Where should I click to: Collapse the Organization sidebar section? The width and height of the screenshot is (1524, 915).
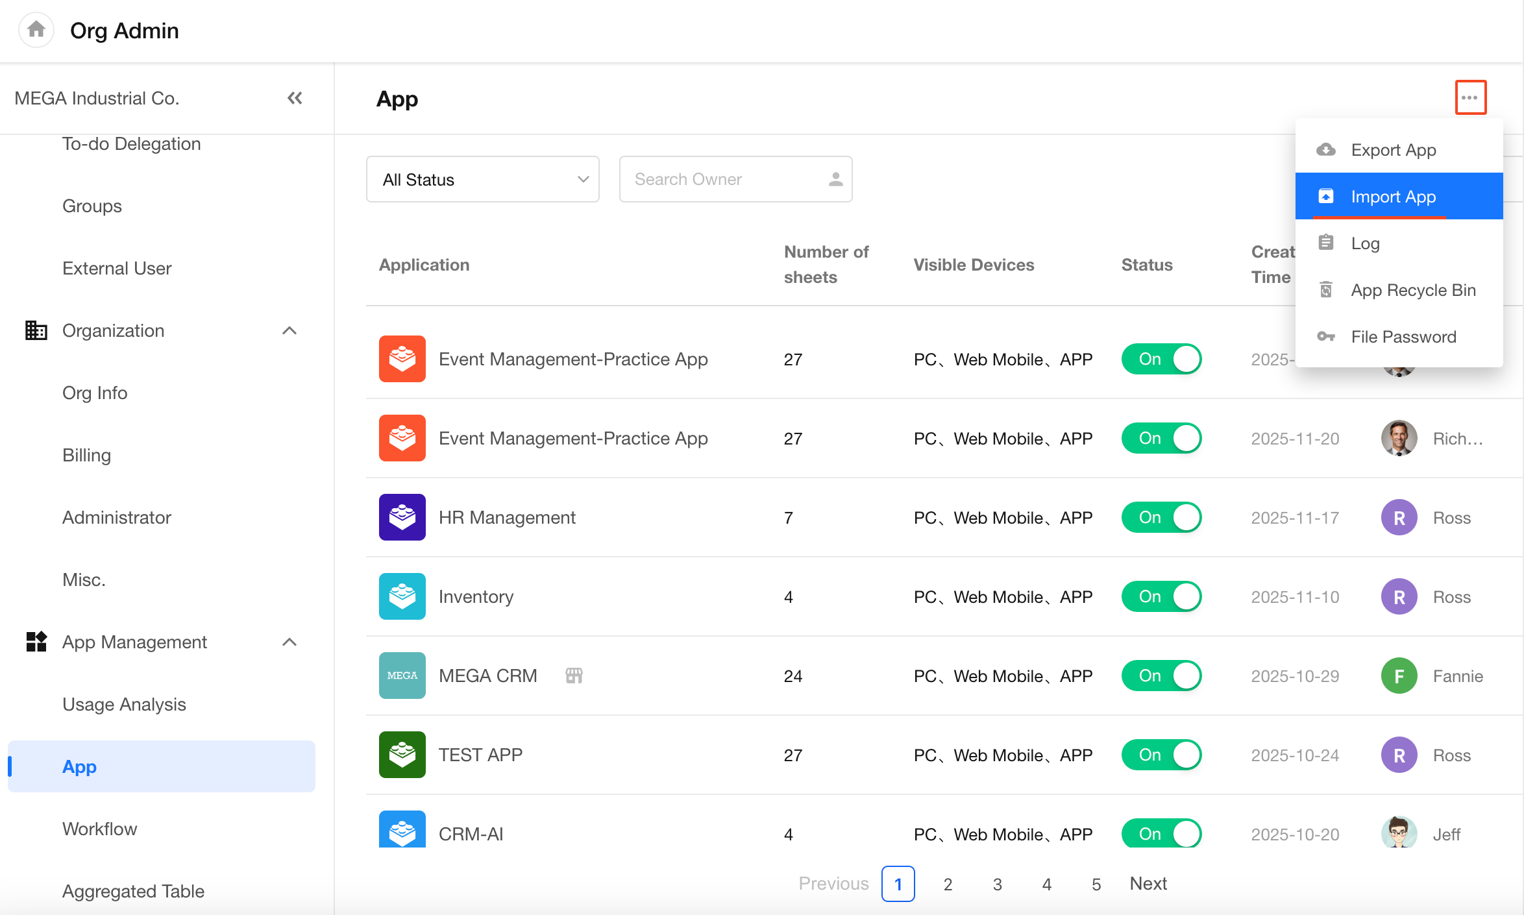coord(289,331)
